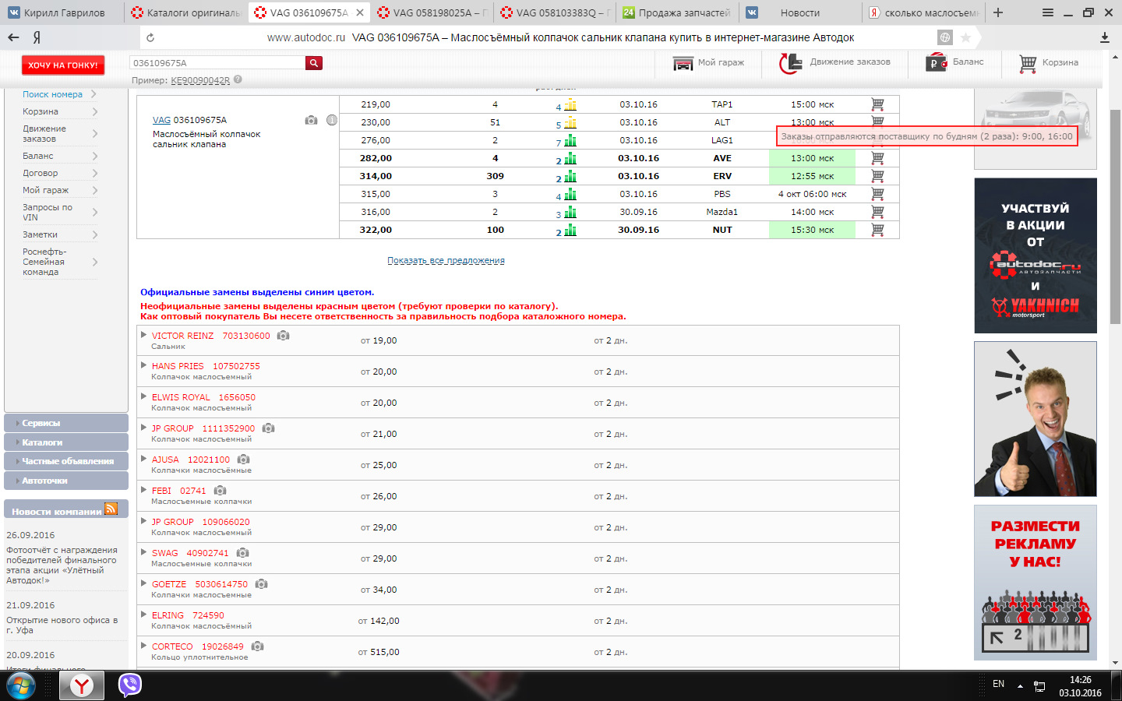The height and width of the screenshot is (701, 1122).
Task: Open the Yakhnich motorsport promo banner
Action: click(x=1036, y=255)
